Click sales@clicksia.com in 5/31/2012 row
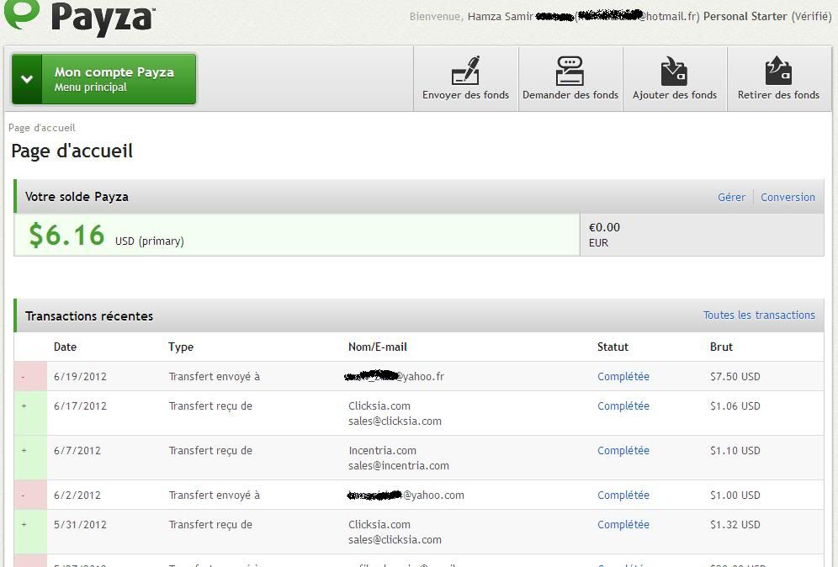This screenshot has width=838, height=567. coord(395,540)
